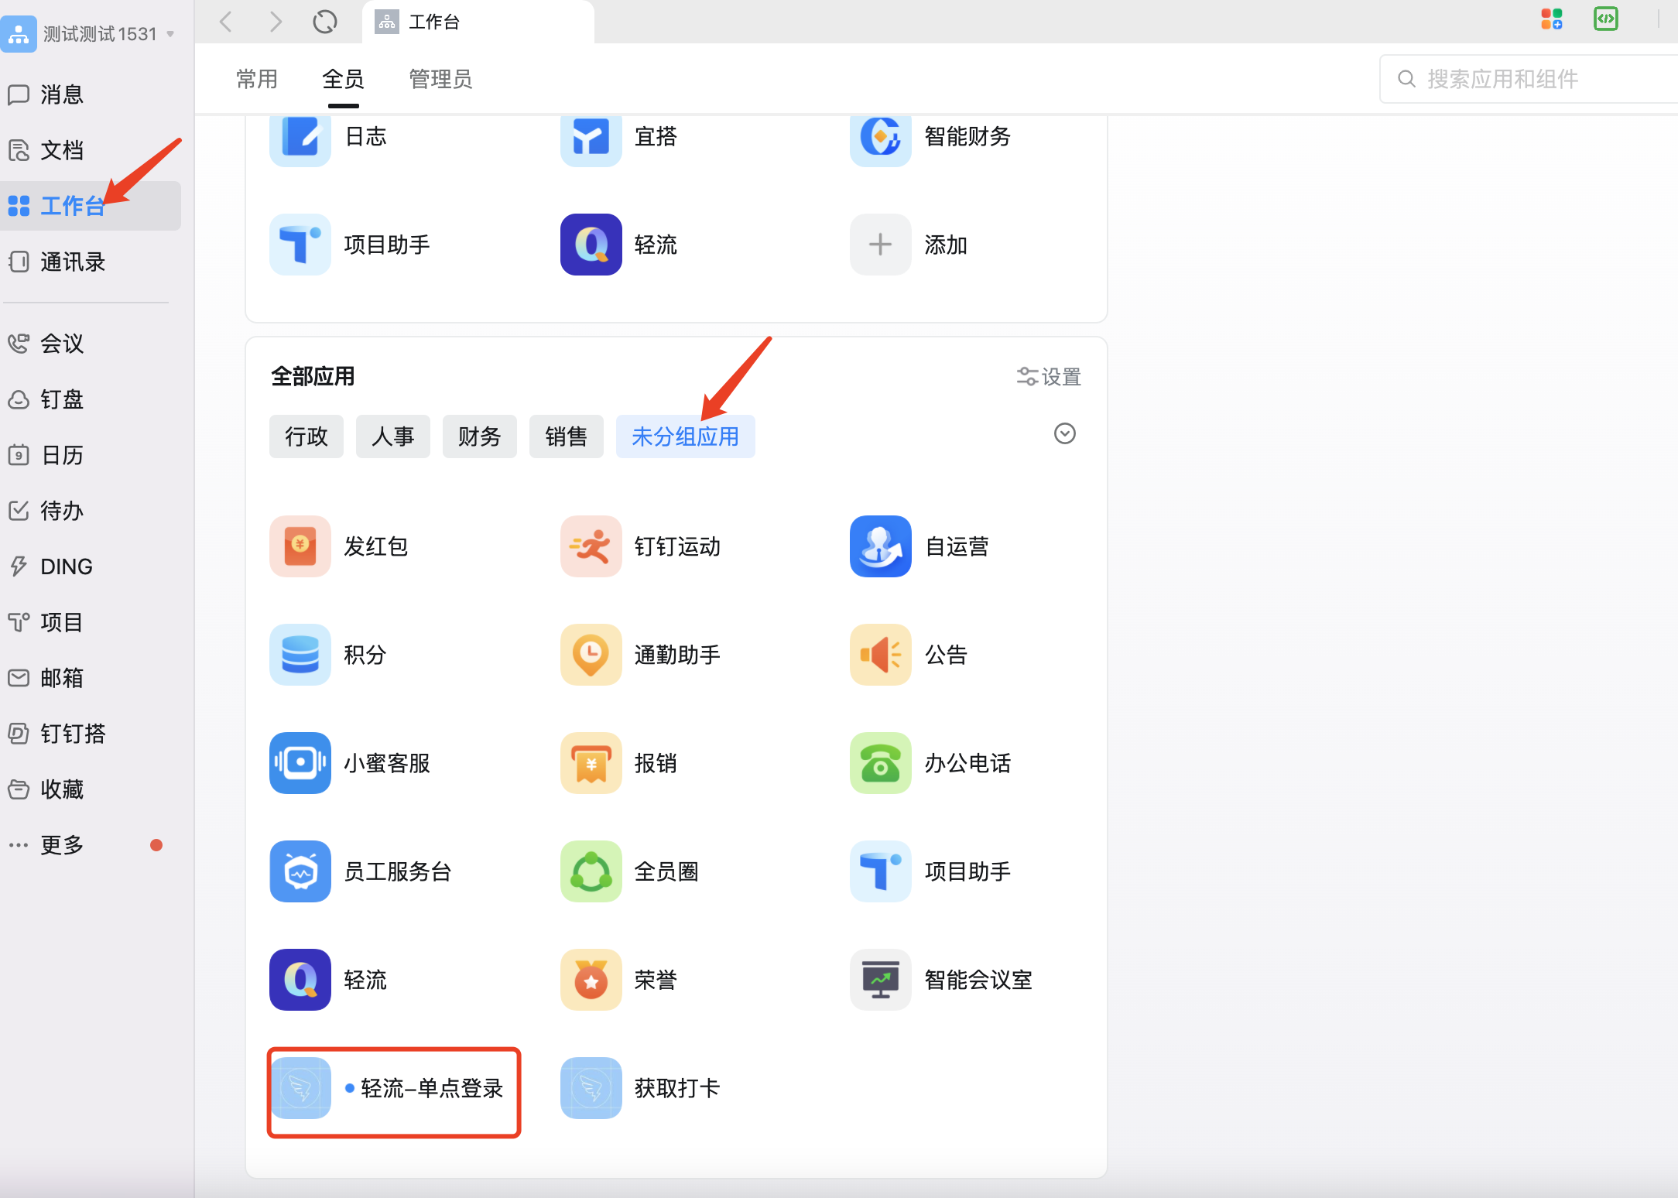This screenshot has height=1198, width=1678.
Task: Select the 财务 category filter
Action: coord(480,436)
